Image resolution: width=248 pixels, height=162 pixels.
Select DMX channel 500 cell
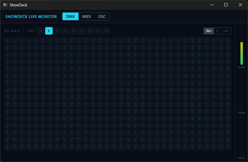[143, 147]
